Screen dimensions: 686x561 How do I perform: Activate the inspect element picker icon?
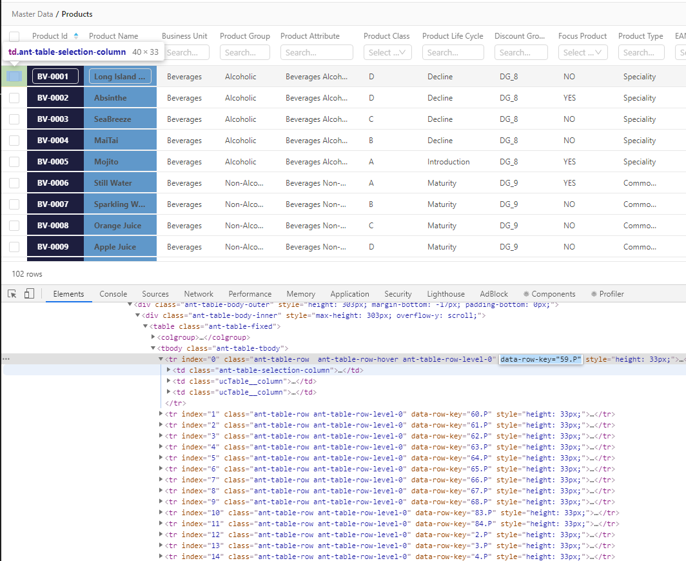pos(12,294)
